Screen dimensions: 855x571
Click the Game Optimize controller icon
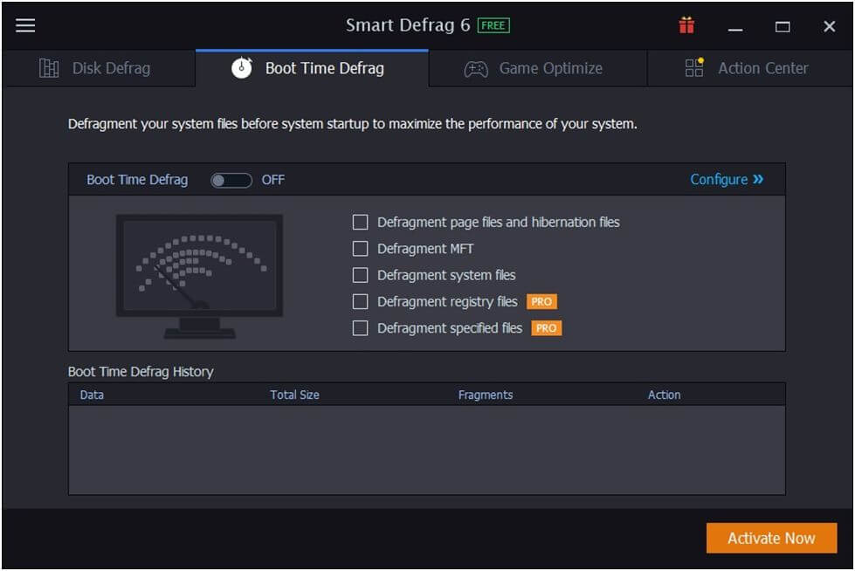[476, 69]
